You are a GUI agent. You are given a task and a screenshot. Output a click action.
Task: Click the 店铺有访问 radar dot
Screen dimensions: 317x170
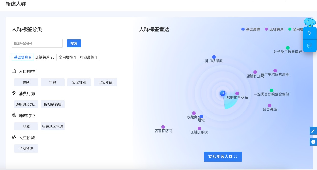tap(163, 127)
